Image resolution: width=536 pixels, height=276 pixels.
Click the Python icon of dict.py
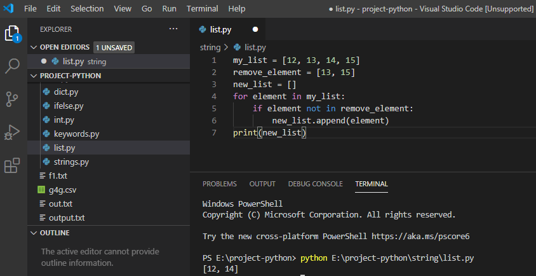click(46, 92)
